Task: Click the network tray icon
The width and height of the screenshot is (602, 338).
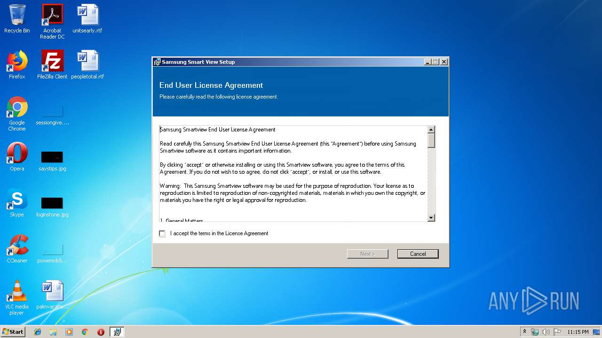Action: pyautogui.click(x=535, y=332)
